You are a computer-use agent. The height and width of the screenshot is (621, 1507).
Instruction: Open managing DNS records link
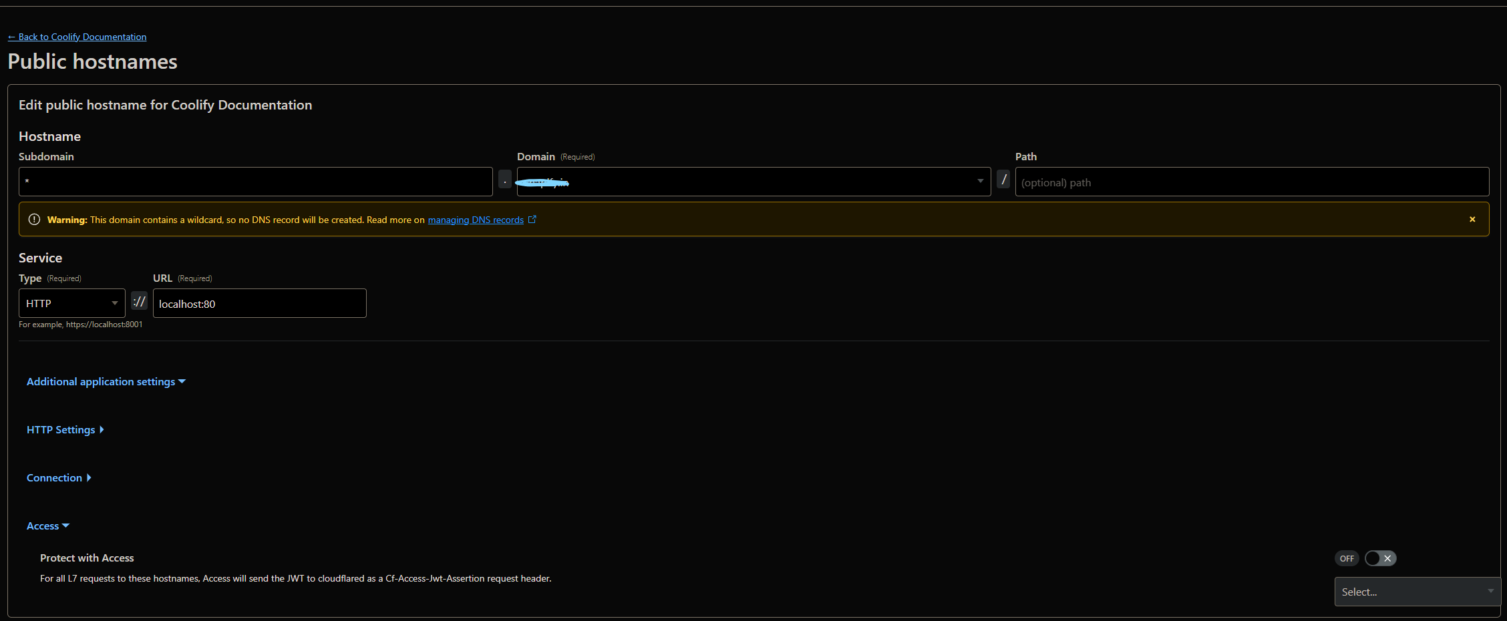(x=476, y=220)
